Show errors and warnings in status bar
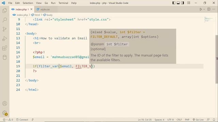218x122 pixels. click(8, 120)
